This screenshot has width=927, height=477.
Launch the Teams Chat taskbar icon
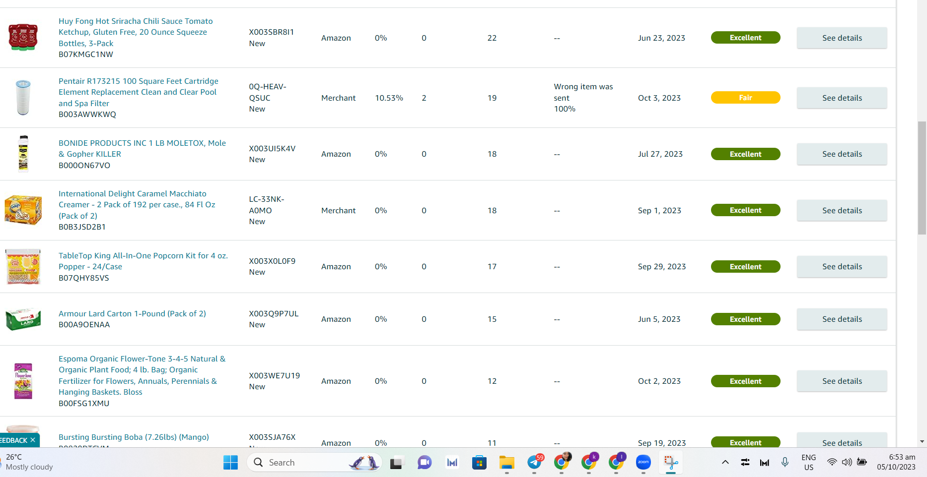(x=425, y=463)
